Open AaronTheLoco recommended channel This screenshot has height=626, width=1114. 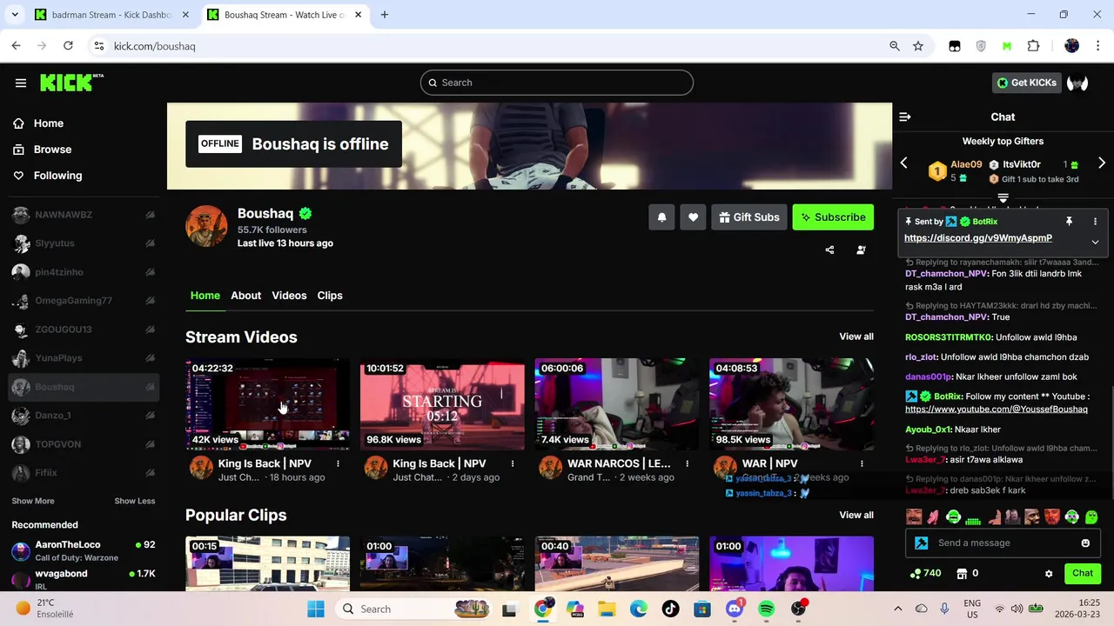(84, 550)
